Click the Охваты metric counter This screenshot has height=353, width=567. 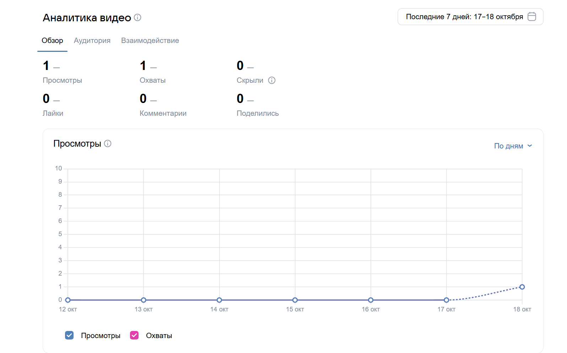click(x=143, y=66)
